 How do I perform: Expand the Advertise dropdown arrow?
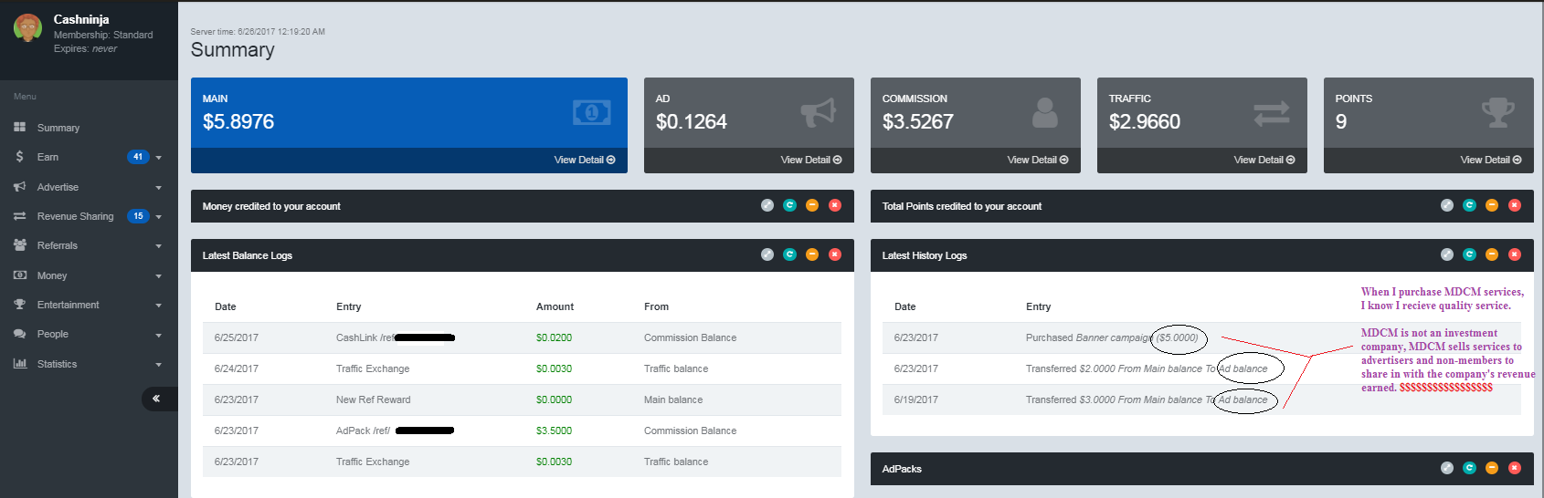point(159,188)
